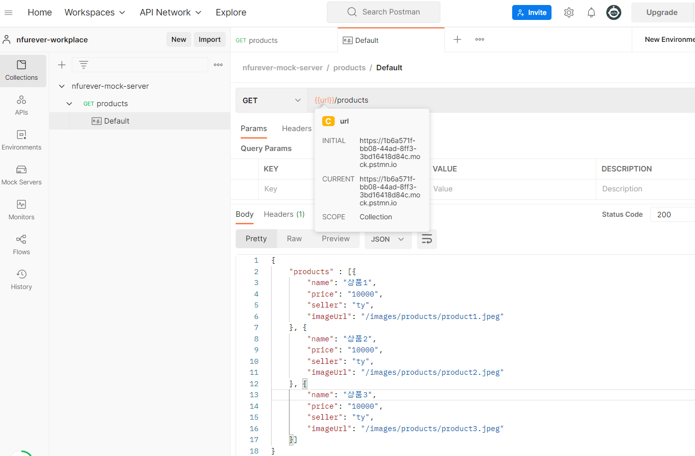Open the GET method dropdown
695x456 pixels.
click(272, 100)
